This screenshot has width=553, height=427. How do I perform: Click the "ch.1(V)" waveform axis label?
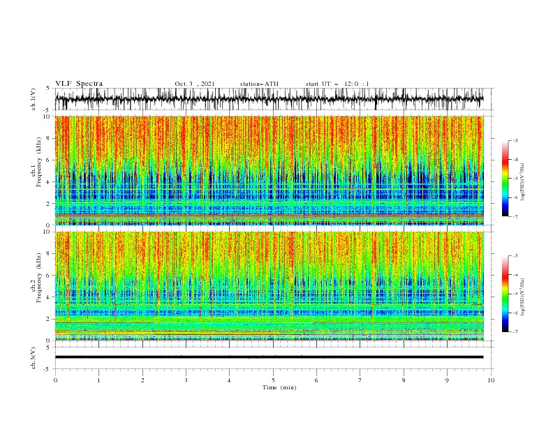(34, 99)
